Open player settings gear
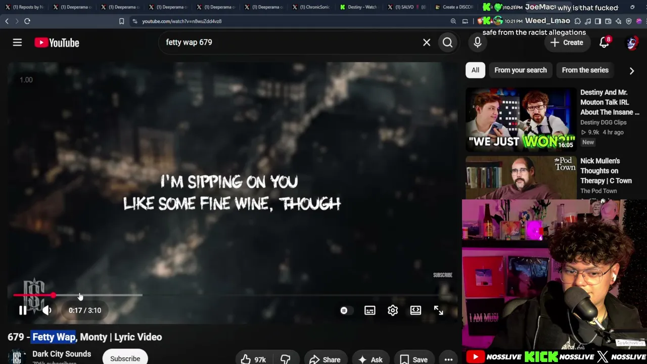Viewport: 647px width, 364px height. pos(393,310)
